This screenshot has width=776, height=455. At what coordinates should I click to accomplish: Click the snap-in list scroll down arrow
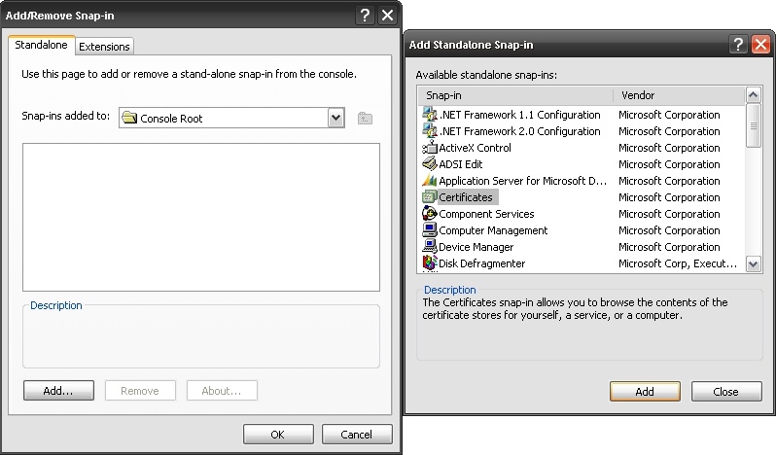[754, 263]
